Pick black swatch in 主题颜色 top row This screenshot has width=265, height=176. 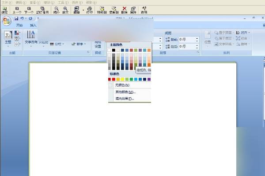[114, 50]
